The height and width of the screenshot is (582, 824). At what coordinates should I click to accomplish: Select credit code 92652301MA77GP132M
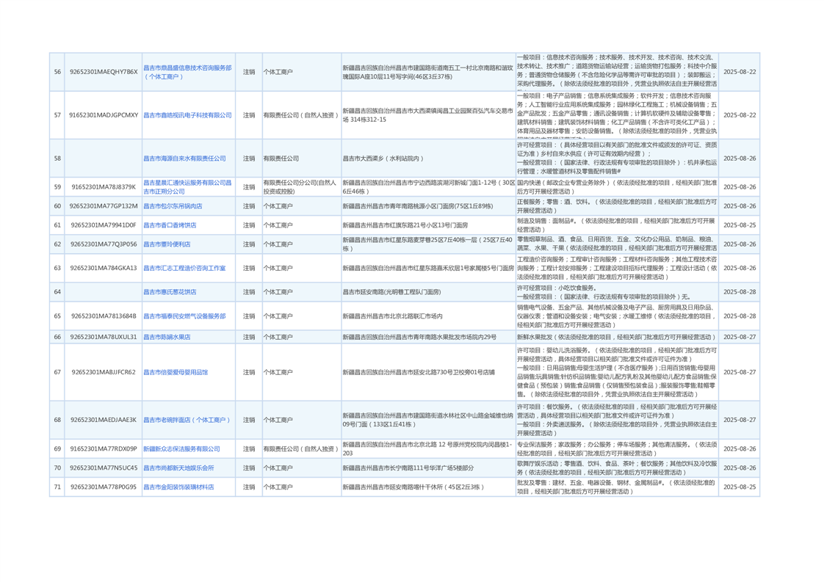[104, 206]
